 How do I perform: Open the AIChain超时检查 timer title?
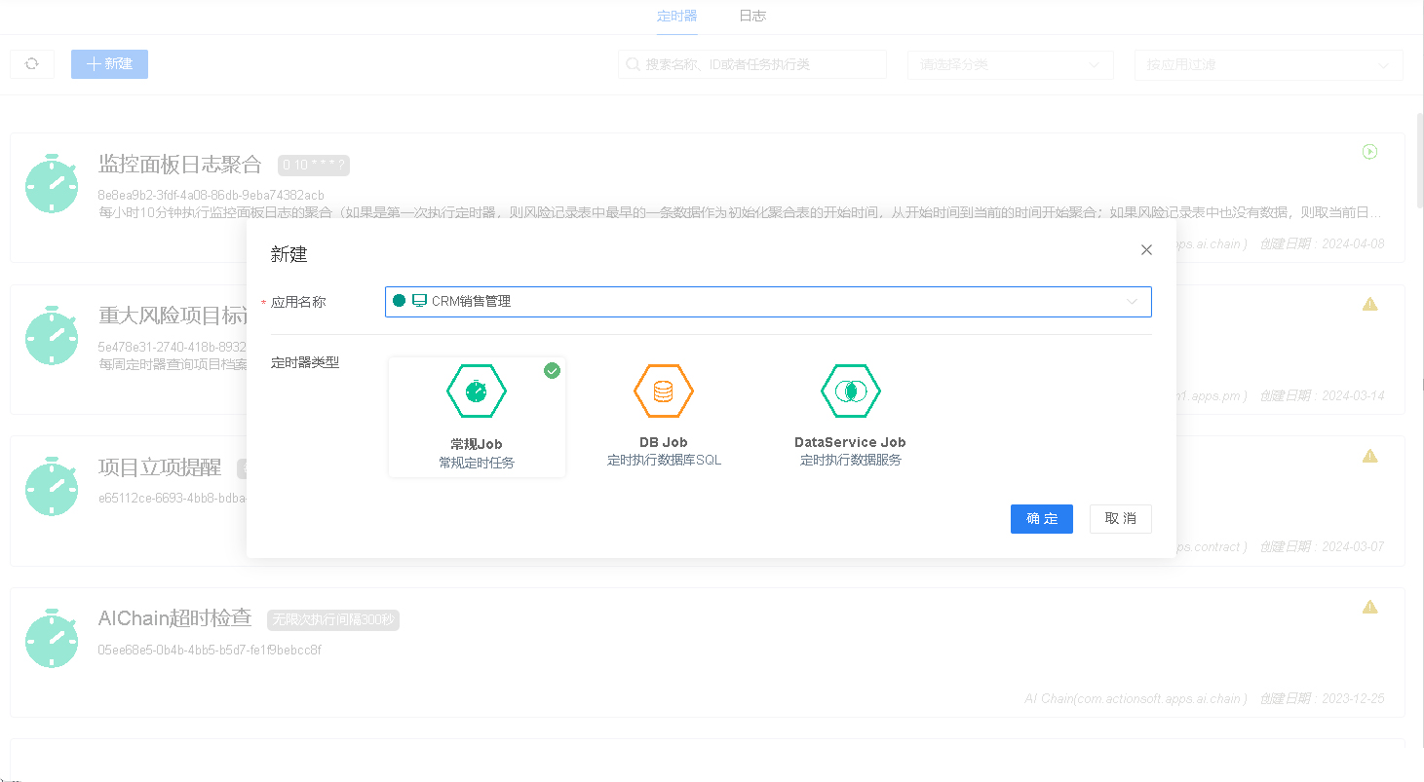tap(175, 617)
